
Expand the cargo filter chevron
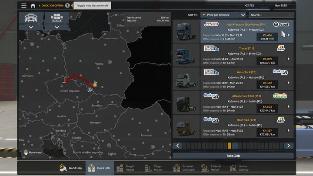tap(57, 27)
